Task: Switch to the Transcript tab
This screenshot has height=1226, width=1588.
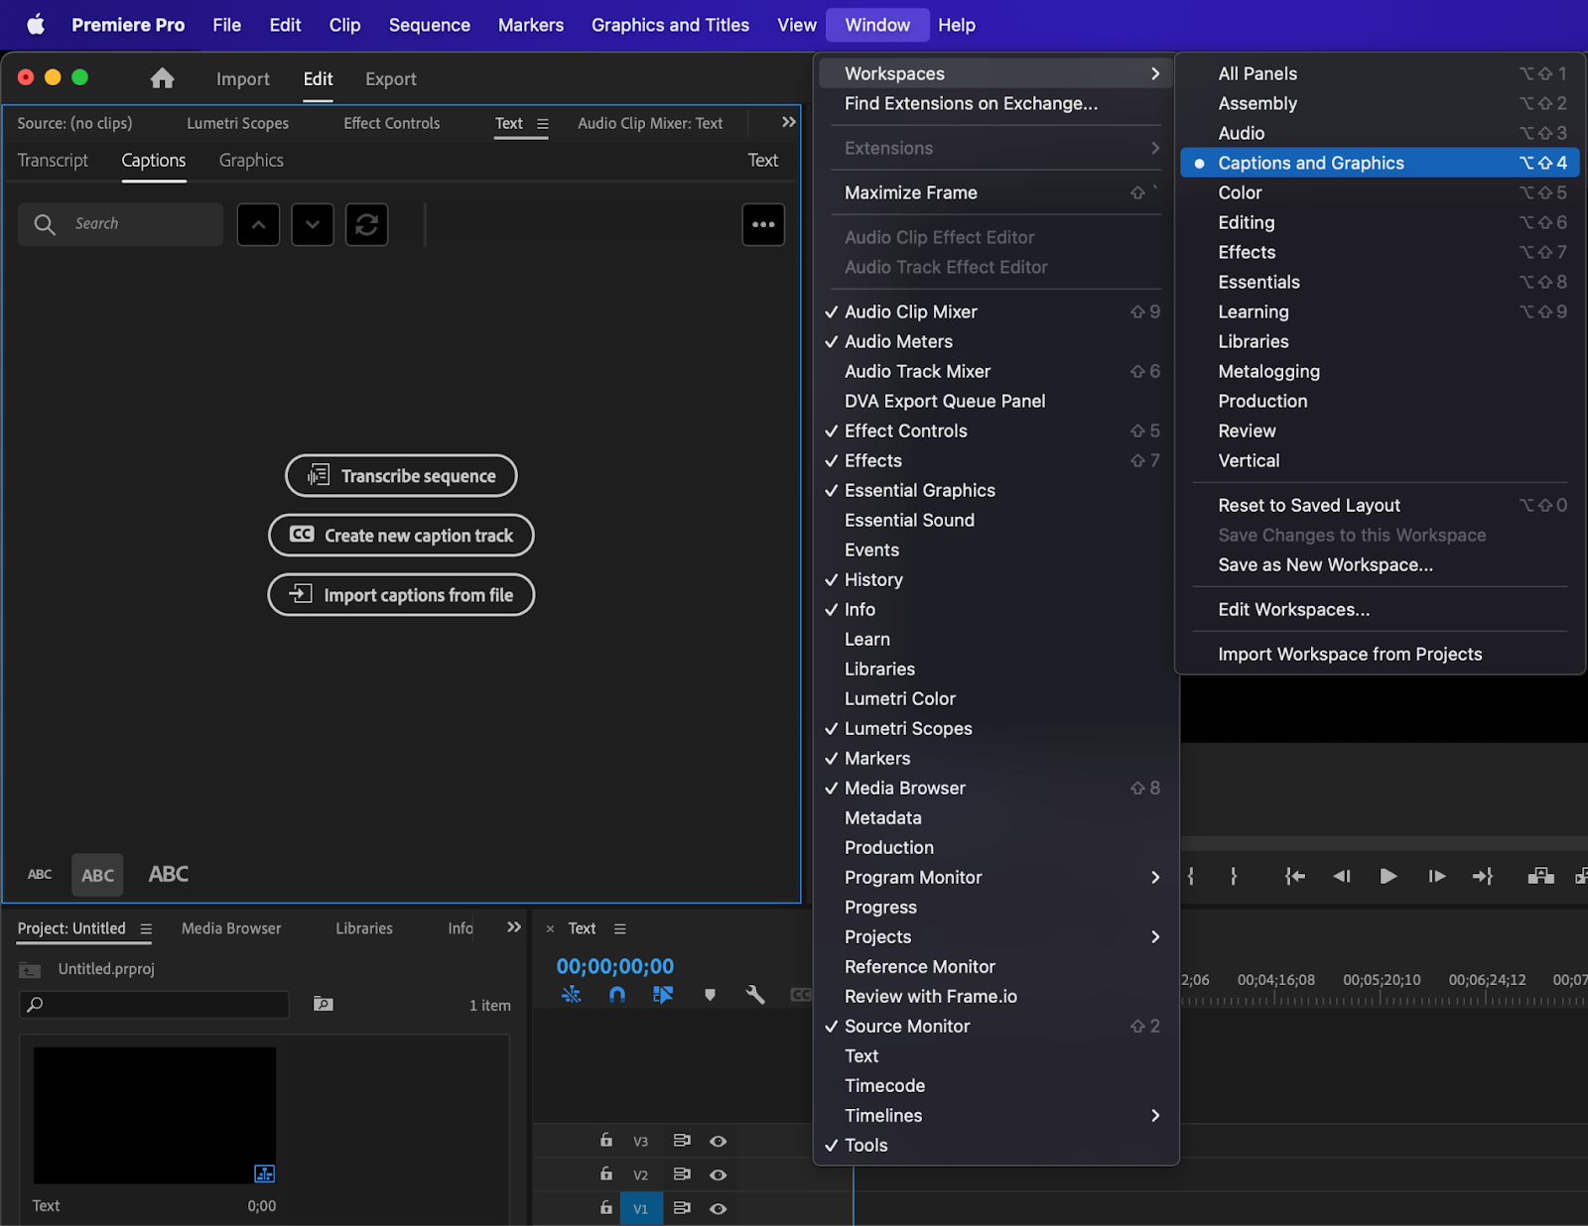Action: click(x=53, y=161)
